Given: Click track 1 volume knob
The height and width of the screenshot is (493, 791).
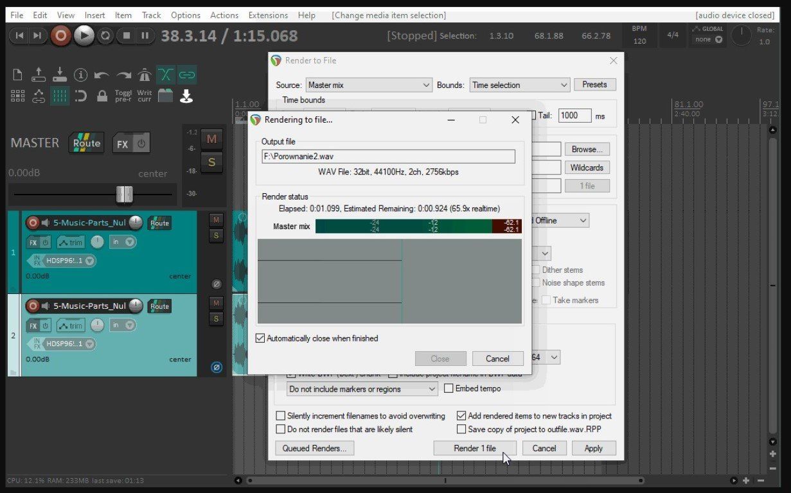Looking at the screenshot, I should tap(136, 223).
